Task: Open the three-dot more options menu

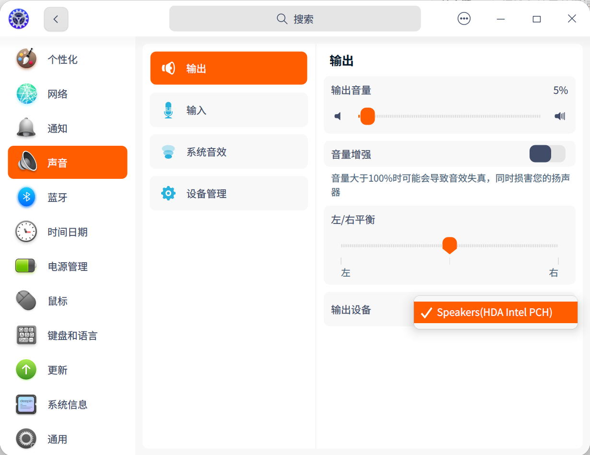Action: pyautogui.click(x=464, y=19)
